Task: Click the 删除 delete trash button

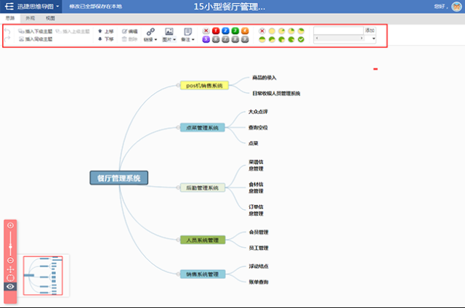Action: [130, 38]
